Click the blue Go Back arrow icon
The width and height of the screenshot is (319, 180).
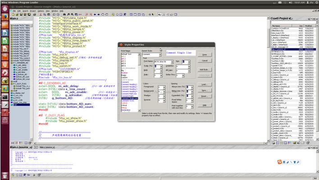[95, 14]
